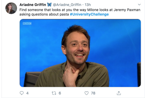Viewport: 145px width, 98px height.
Task: Click the name Jeremy Paxman in the tweet
Action: [x=127, y=10]
